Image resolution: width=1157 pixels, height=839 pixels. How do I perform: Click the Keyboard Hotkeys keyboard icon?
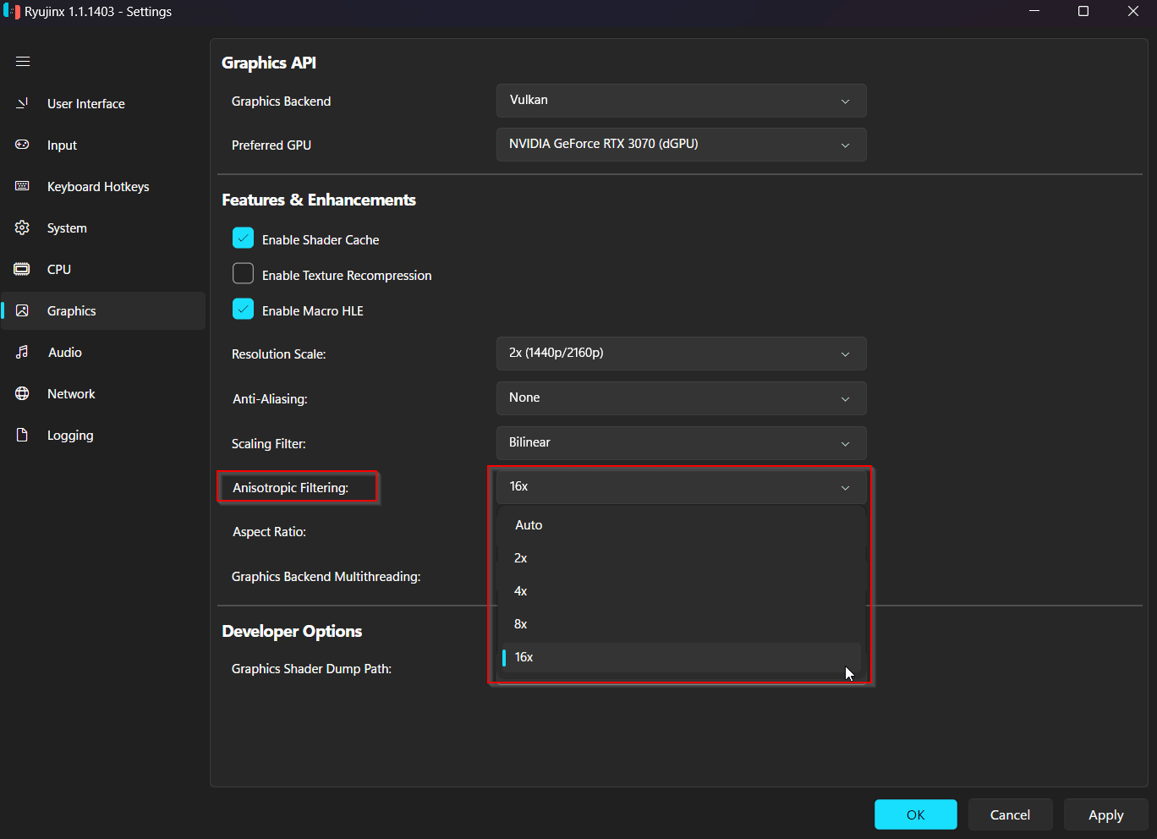pos(23,186)
